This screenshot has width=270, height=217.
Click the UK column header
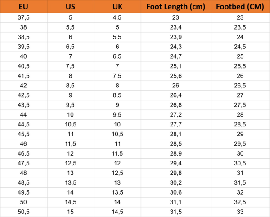coord(117,7)
